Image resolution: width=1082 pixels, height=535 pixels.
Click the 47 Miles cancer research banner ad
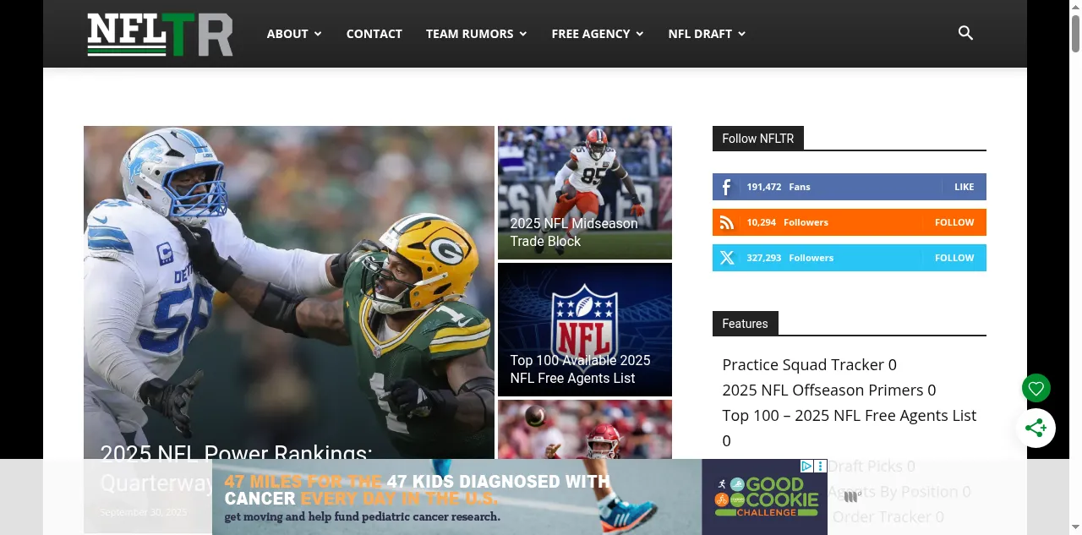click(x=456, y=497)
